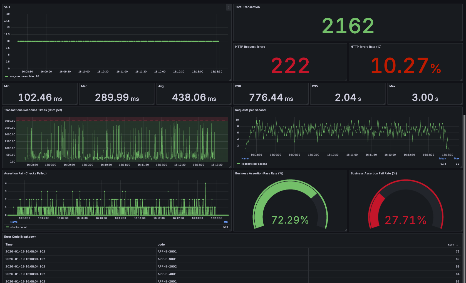466x283 pixels.
Task: Toggle vus_max.mean legend series
Action: (x=18, y=76)
